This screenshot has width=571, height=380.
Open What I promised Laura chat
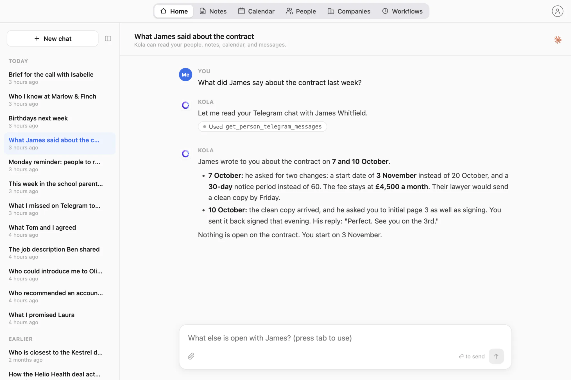(60, 319)
